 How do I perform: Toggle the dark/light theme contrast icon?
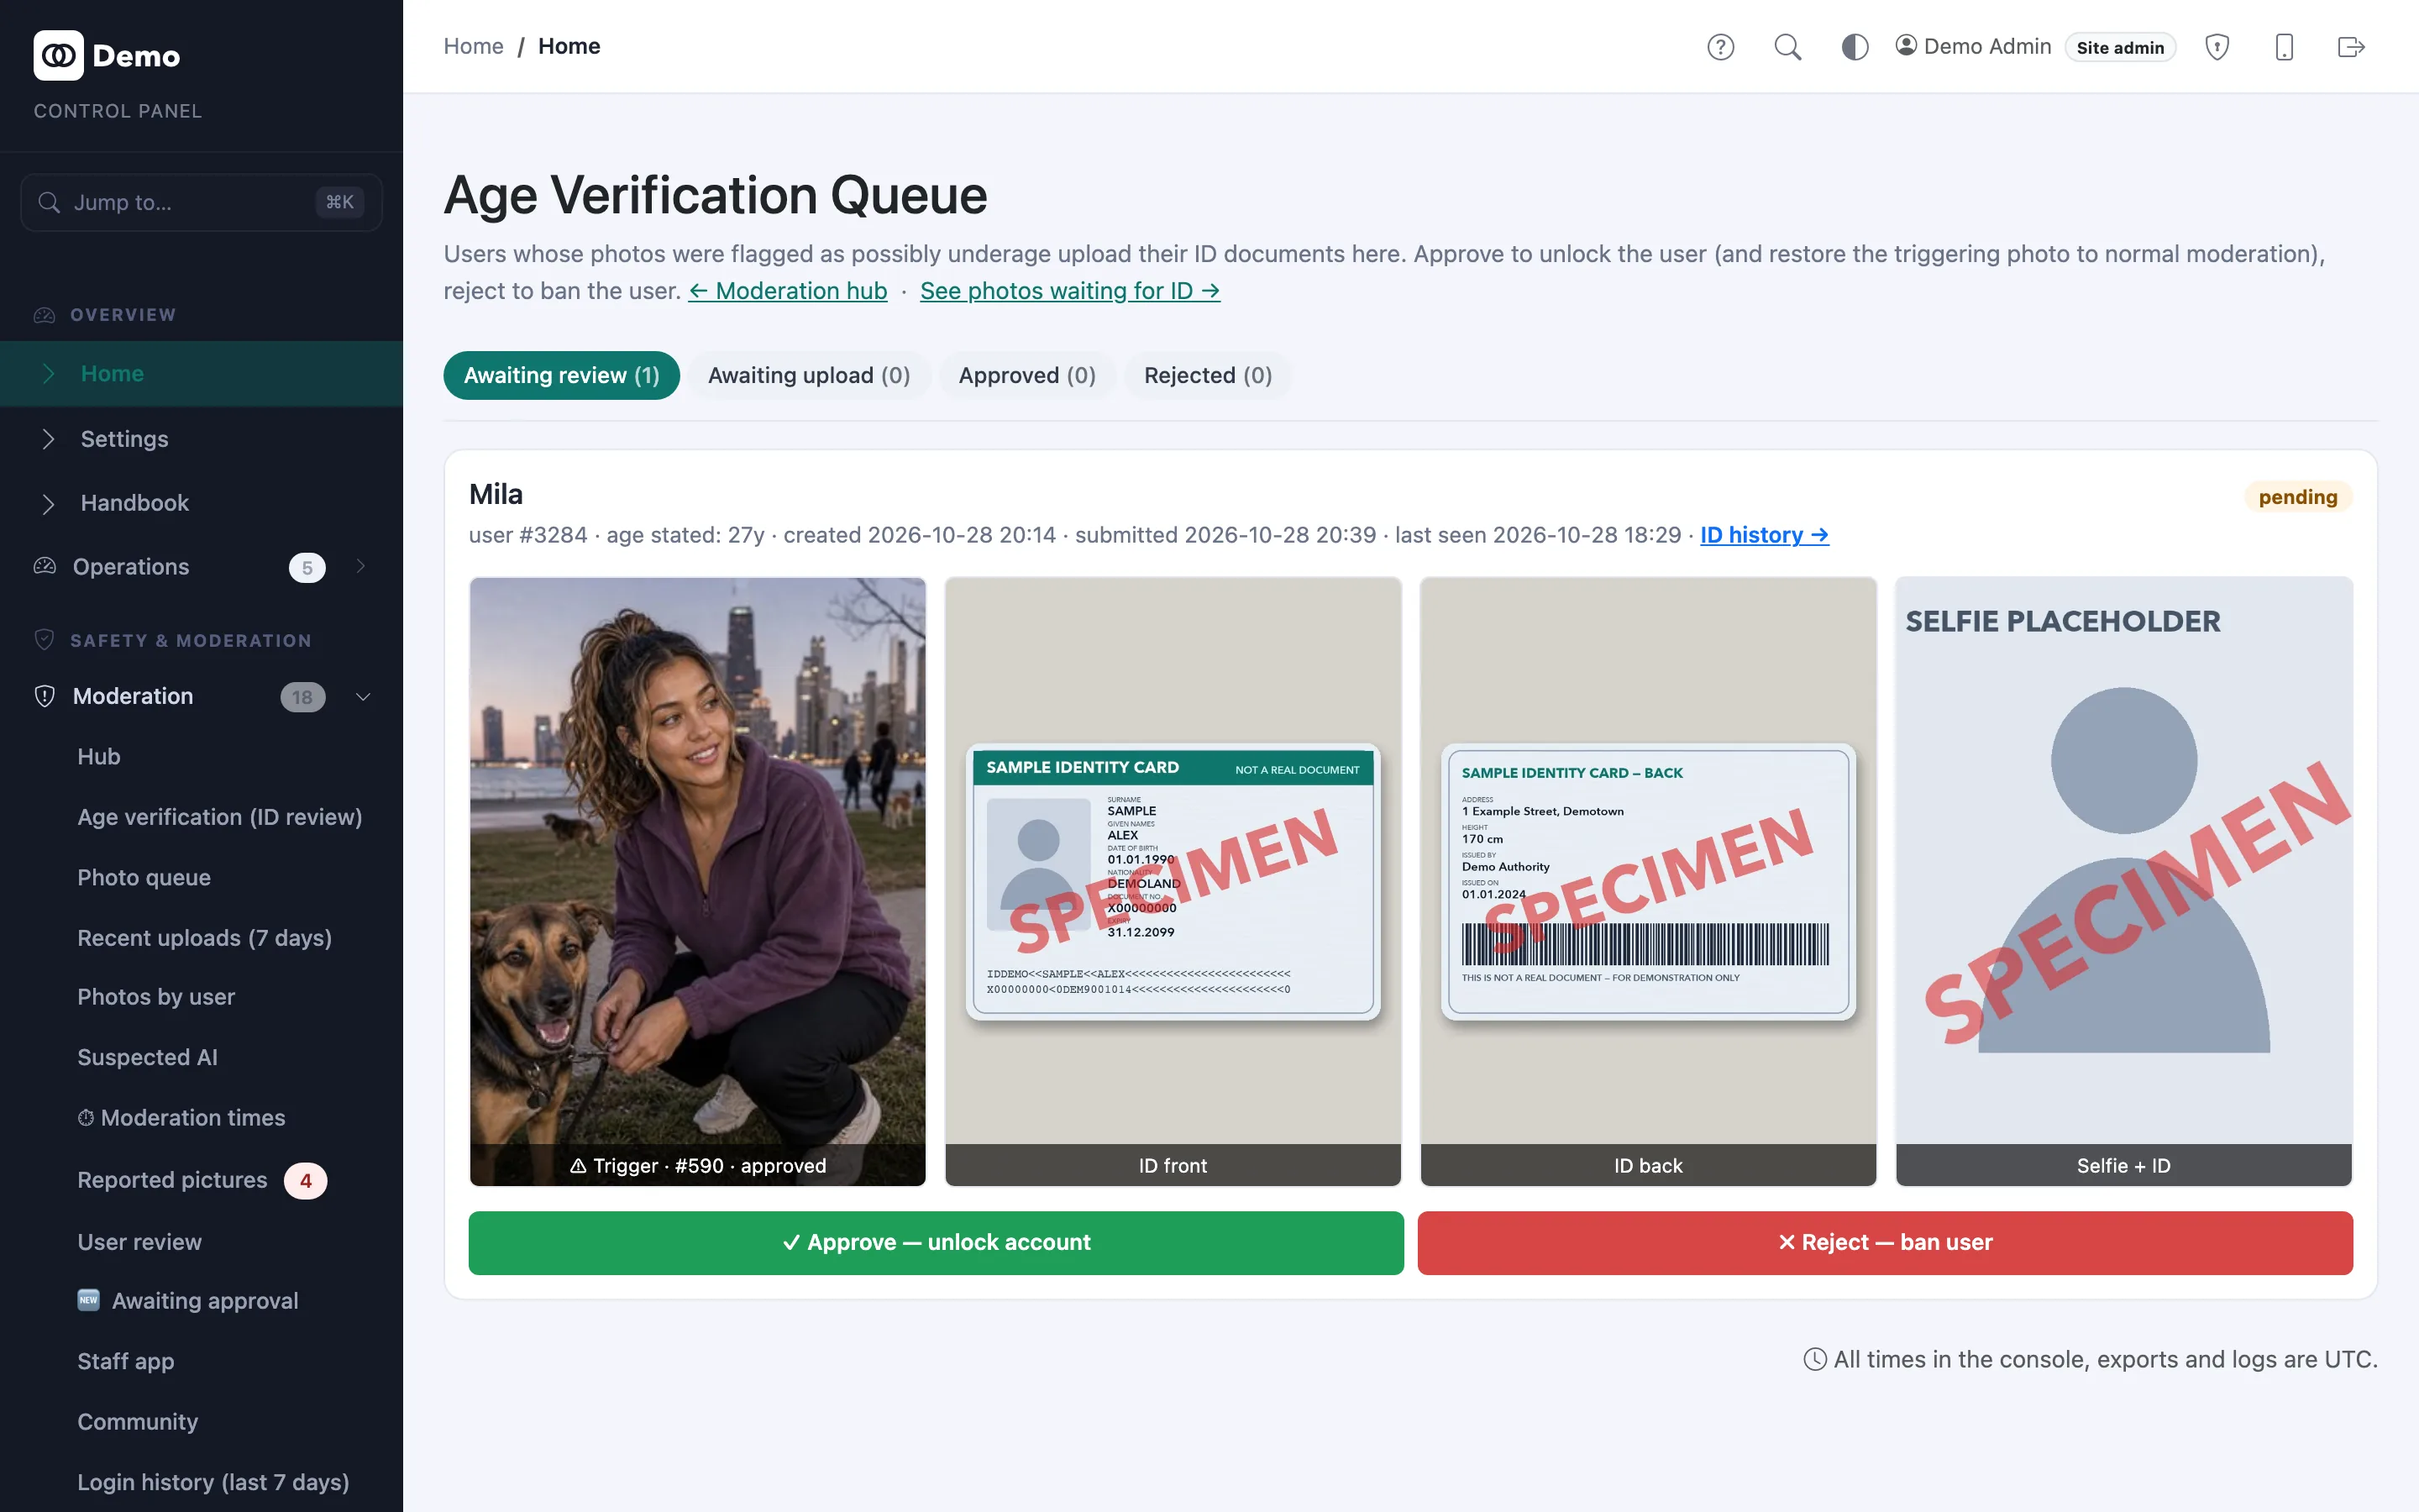click(1855, 47)
